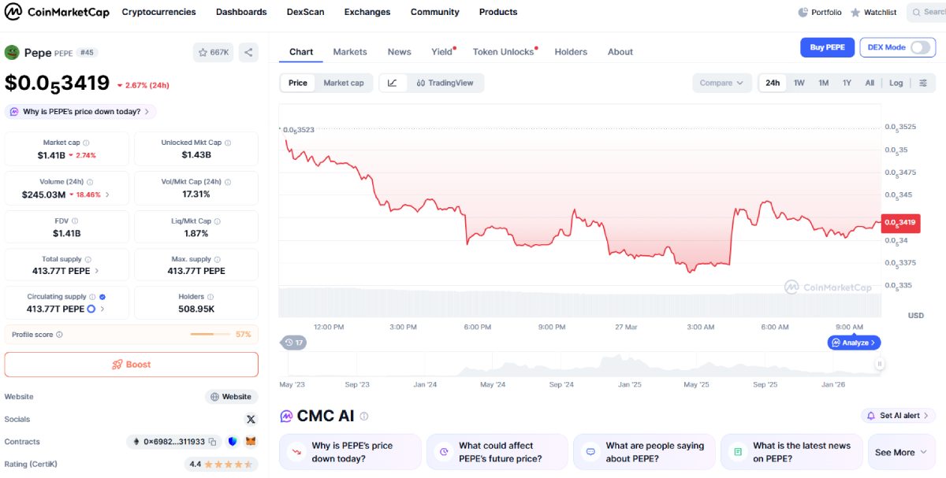Click the Unlocked Mkt Cap info icon
Image resolution: width=946 pixels, height=478 pixels.
coord(228,143)
